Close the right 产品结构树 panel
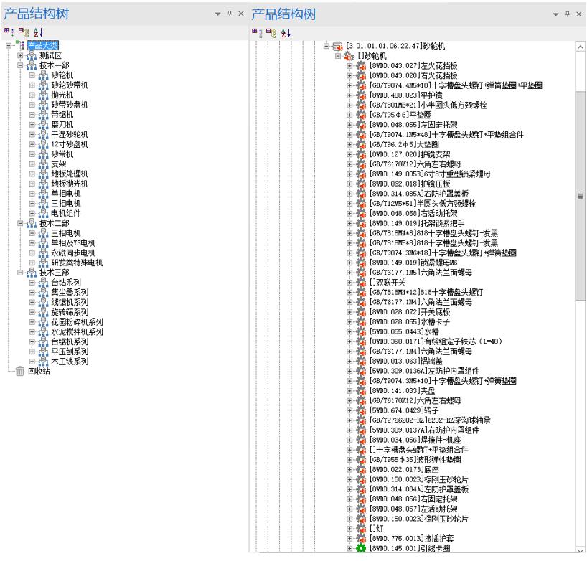 point(579,14)
